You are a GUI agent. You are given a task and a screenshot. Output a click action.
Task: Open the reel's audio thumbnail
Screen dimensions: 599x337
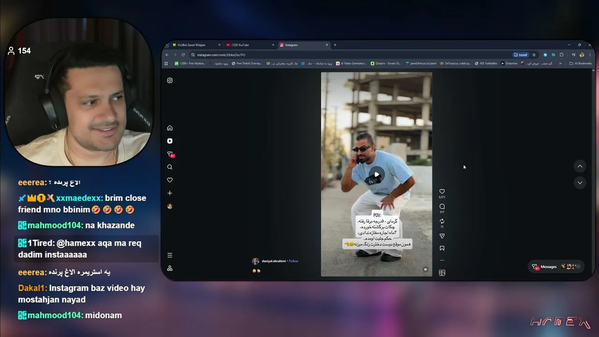(442, 272)
